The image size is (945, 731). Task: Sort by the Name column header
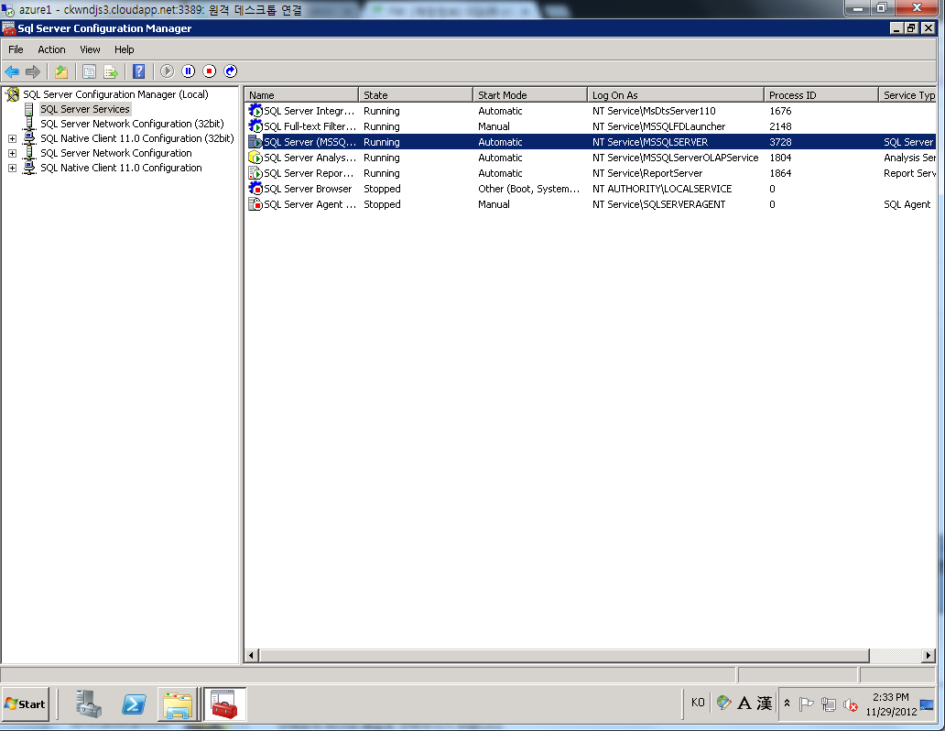click(301, 94)
